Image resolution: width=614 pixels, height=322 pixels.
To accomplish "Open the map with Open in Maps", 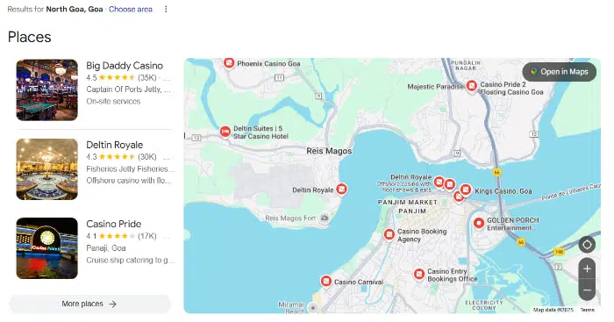I will (560, 72).
